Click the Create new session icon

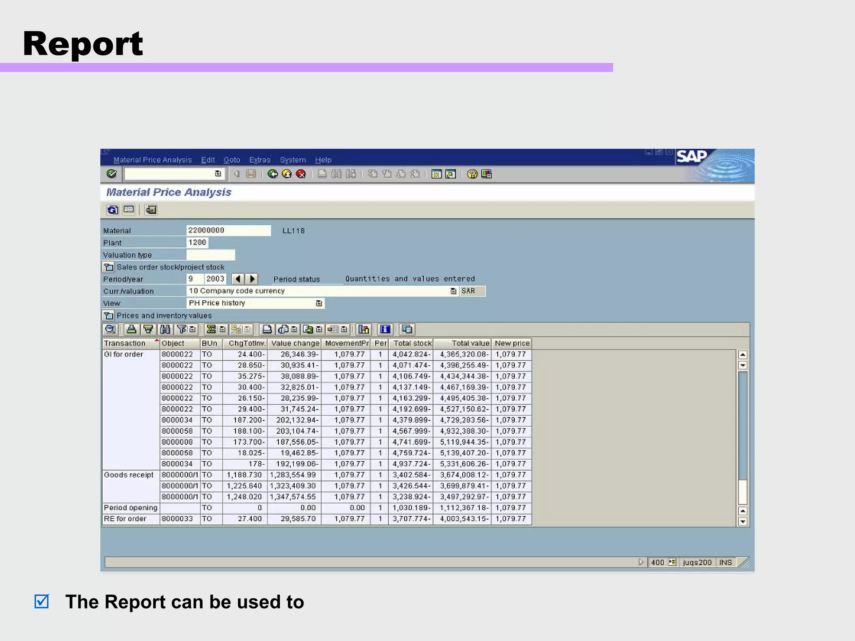(x=436, y=174)
